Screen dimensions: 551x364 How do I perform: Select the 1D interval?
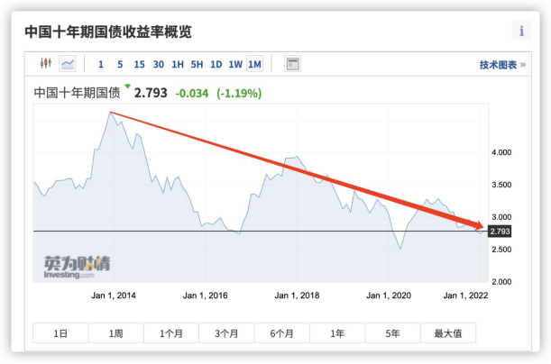(x=216, y=65)
